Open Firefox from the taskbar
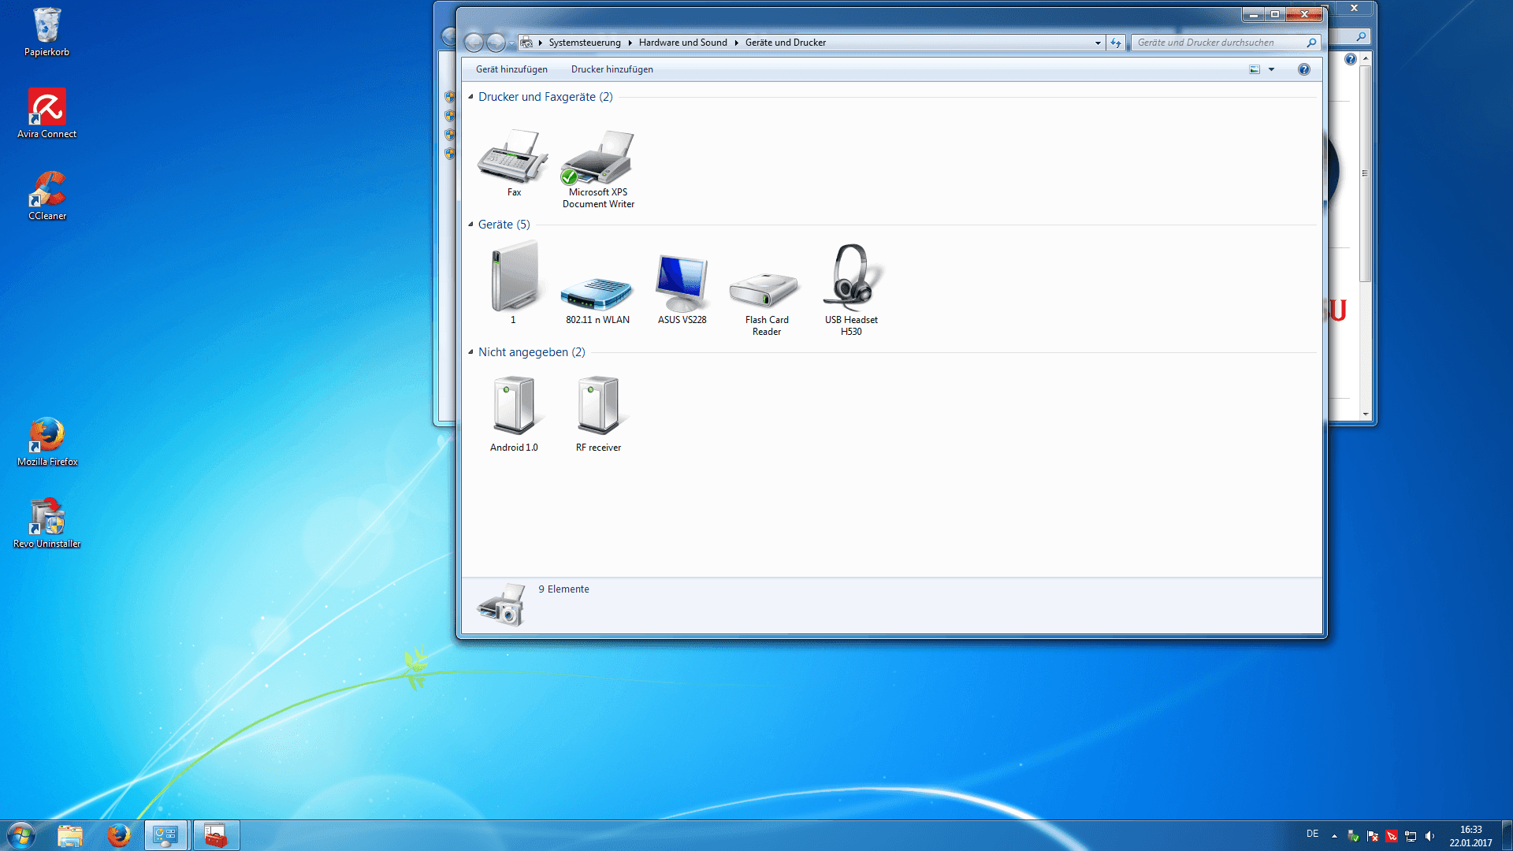The image size is (1513, 851). tap(119, 835)
